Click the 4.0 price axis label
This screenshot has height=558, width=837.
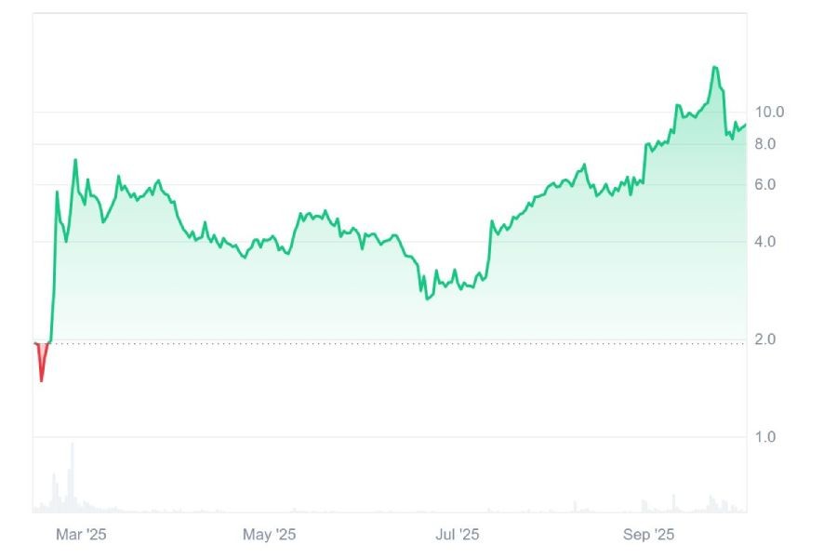click(x=765, y=242)
